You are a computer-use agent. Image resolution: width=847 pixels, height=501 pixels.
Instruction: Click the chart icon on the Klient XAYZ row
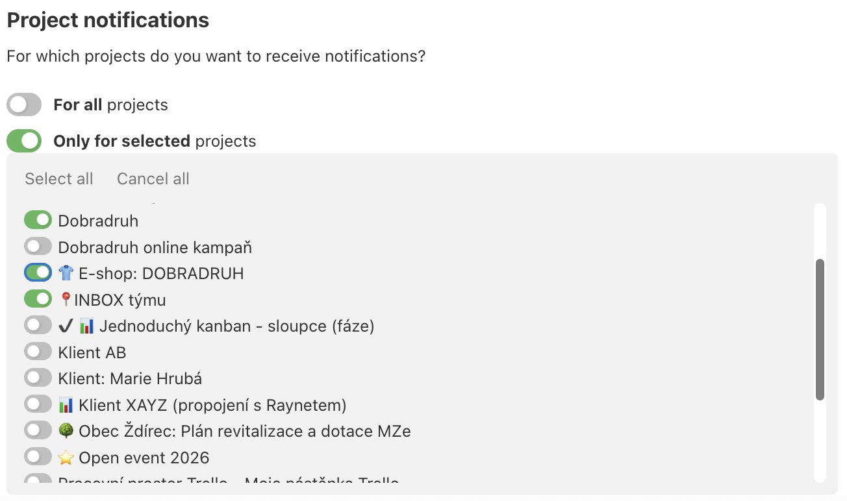[68, 404]
